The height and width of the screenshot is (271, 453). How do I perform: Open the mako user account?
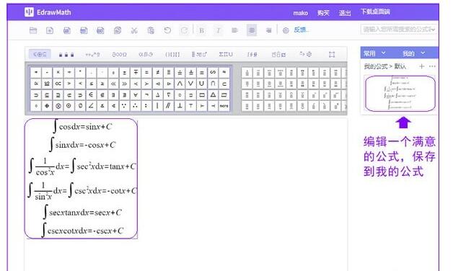click(x=301, y=13)
